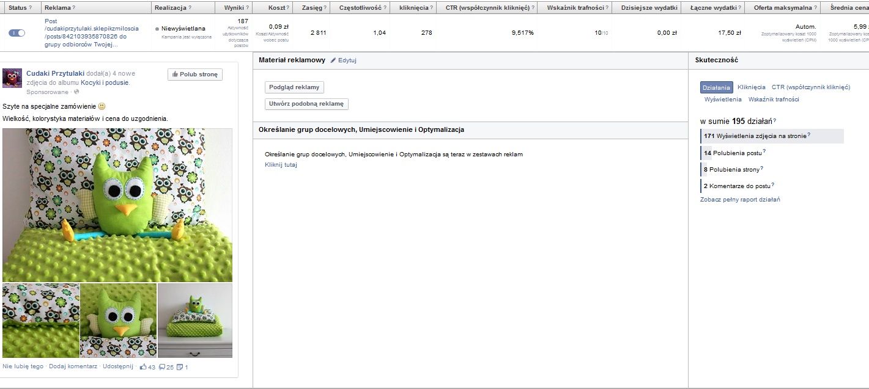869x389 pixels.
Task: Click the Cudaki Przytulaki page avatar
Action: 13,78
